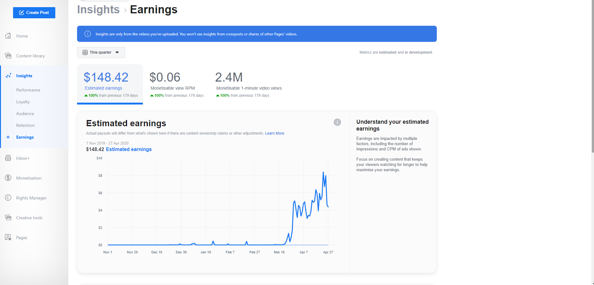Select Earnings in the Insights submenu
Viewport: 594px width, 285px height.
[x=25, y=137]
